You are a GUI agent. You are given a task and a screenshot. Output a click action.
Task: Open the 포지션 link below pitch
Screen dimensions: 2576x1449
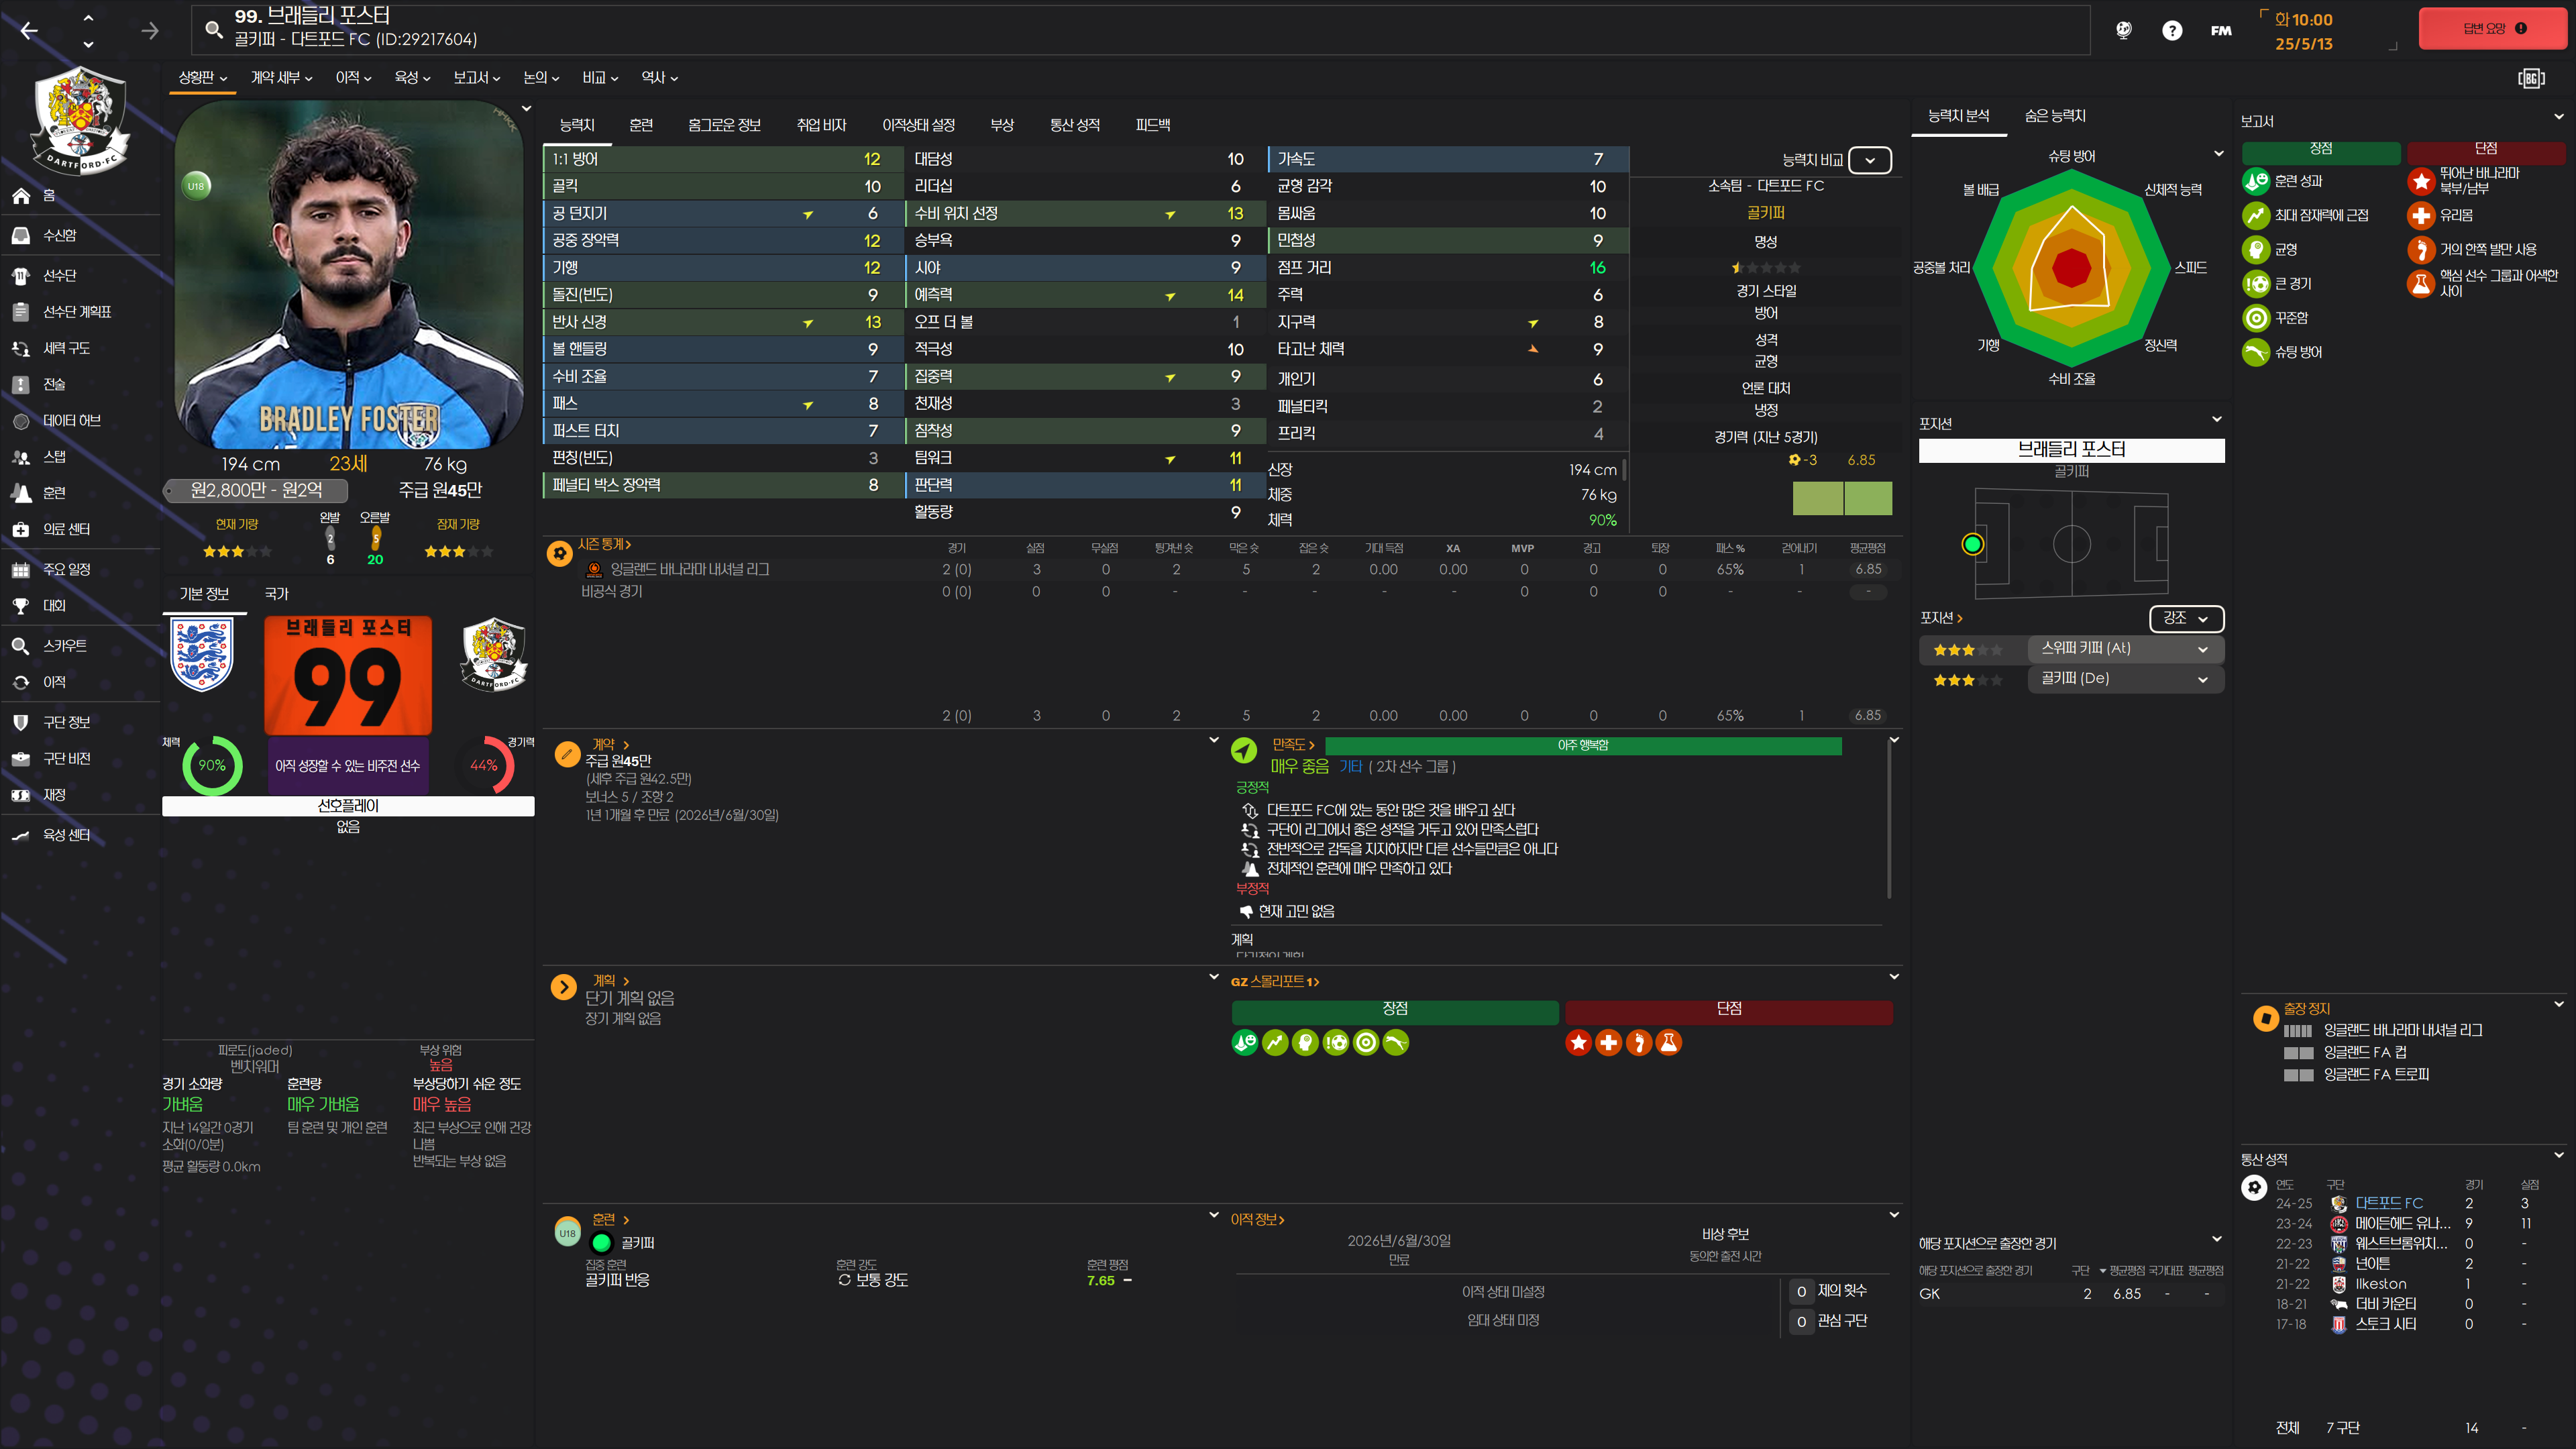pyautogui.click(x=1941, y=619)
